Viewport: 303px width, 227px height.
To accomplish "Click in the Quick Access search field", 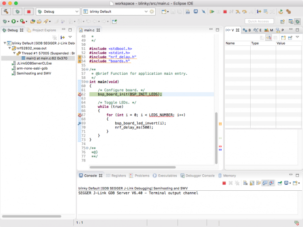I will point(259,21).
